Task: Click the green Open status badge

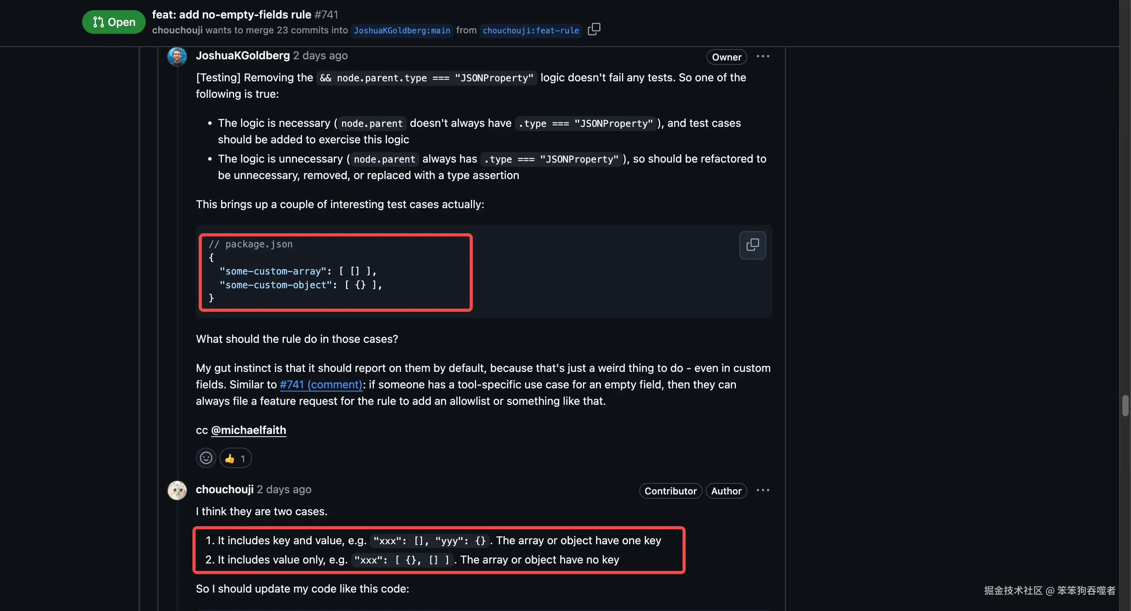Action: [114, 22]
